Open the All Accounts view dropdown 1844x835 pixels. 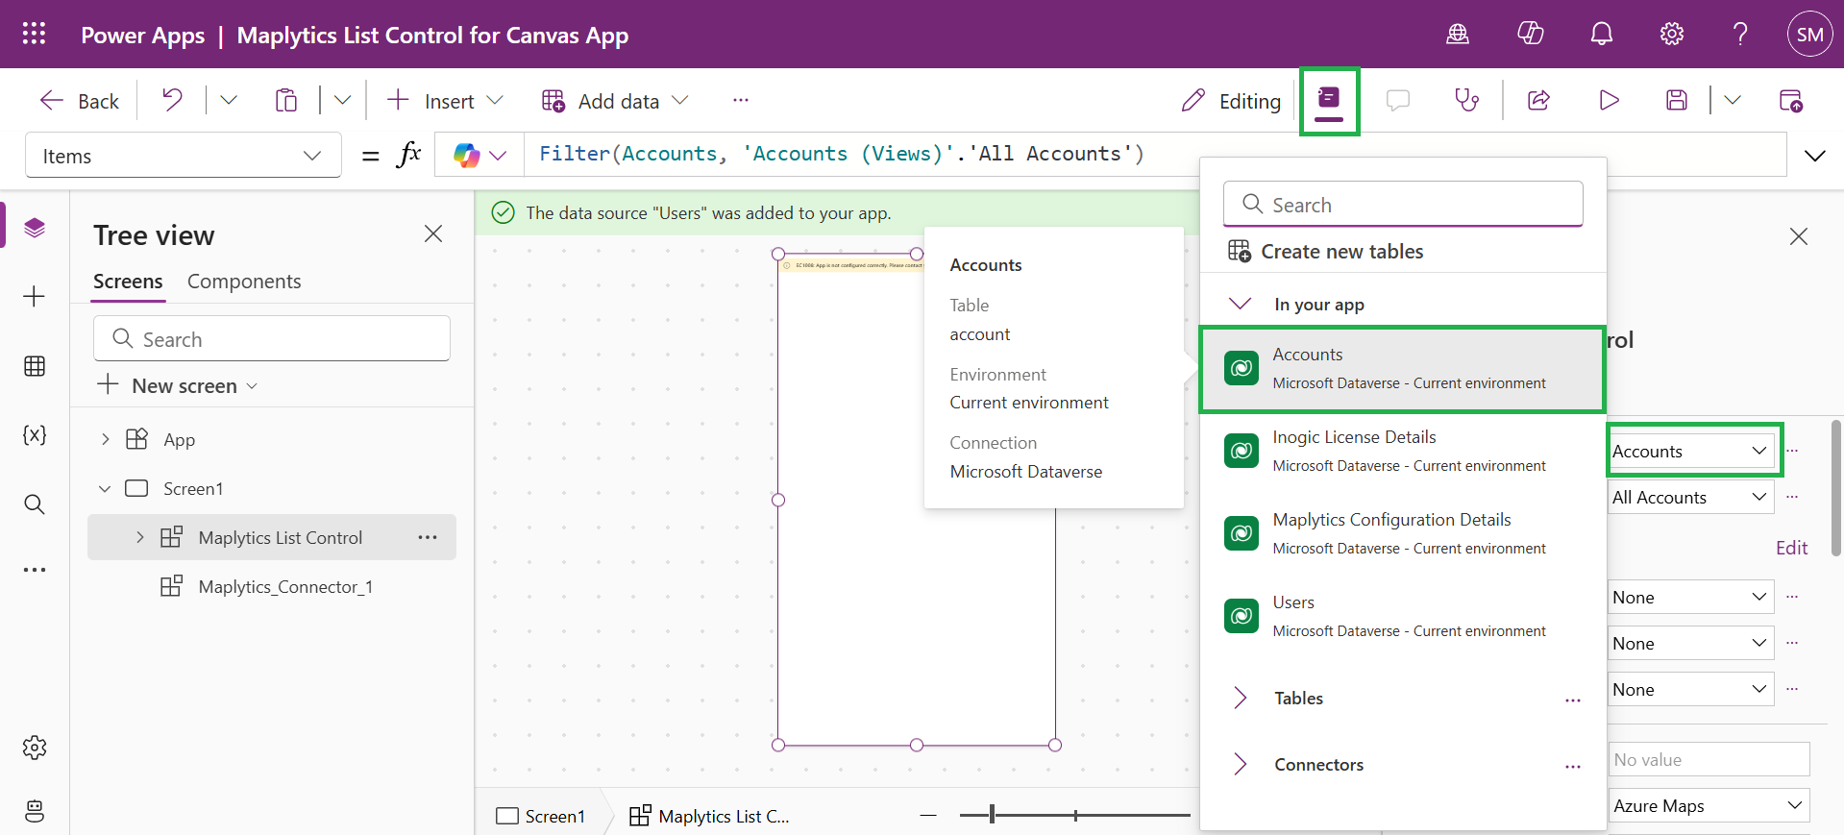[x=1691, y=497]
